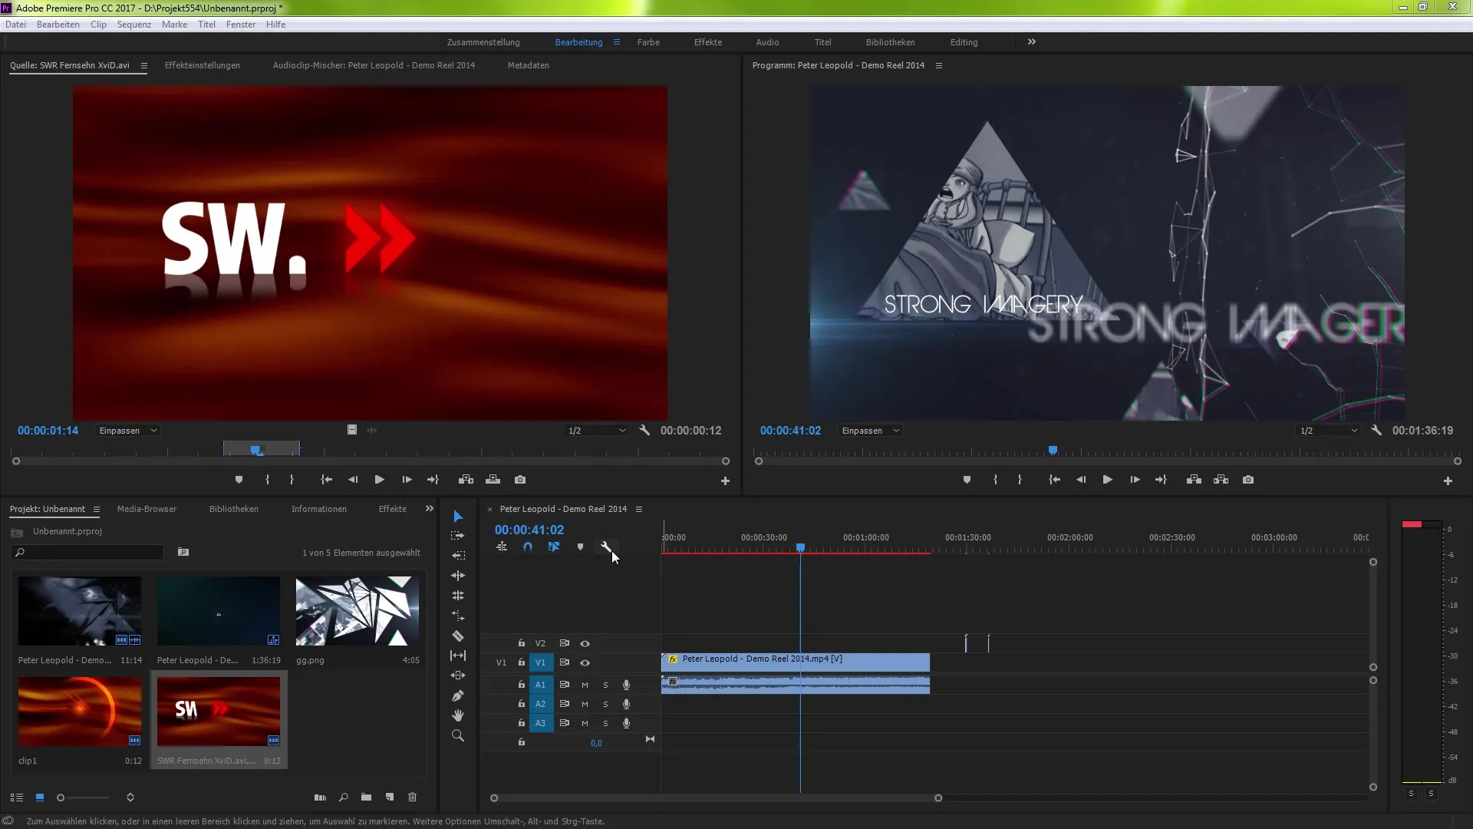Select the Slide tool
Image resolution: width=1473 pixels, height=829 pixels.
point(458,675)
